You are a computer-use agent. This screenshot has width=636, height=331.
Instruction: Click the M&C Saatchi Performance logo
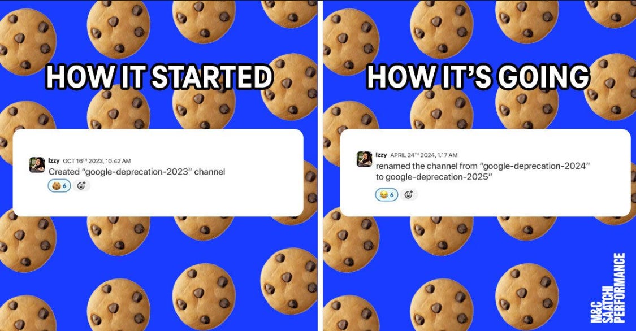[x=608, y=288]
